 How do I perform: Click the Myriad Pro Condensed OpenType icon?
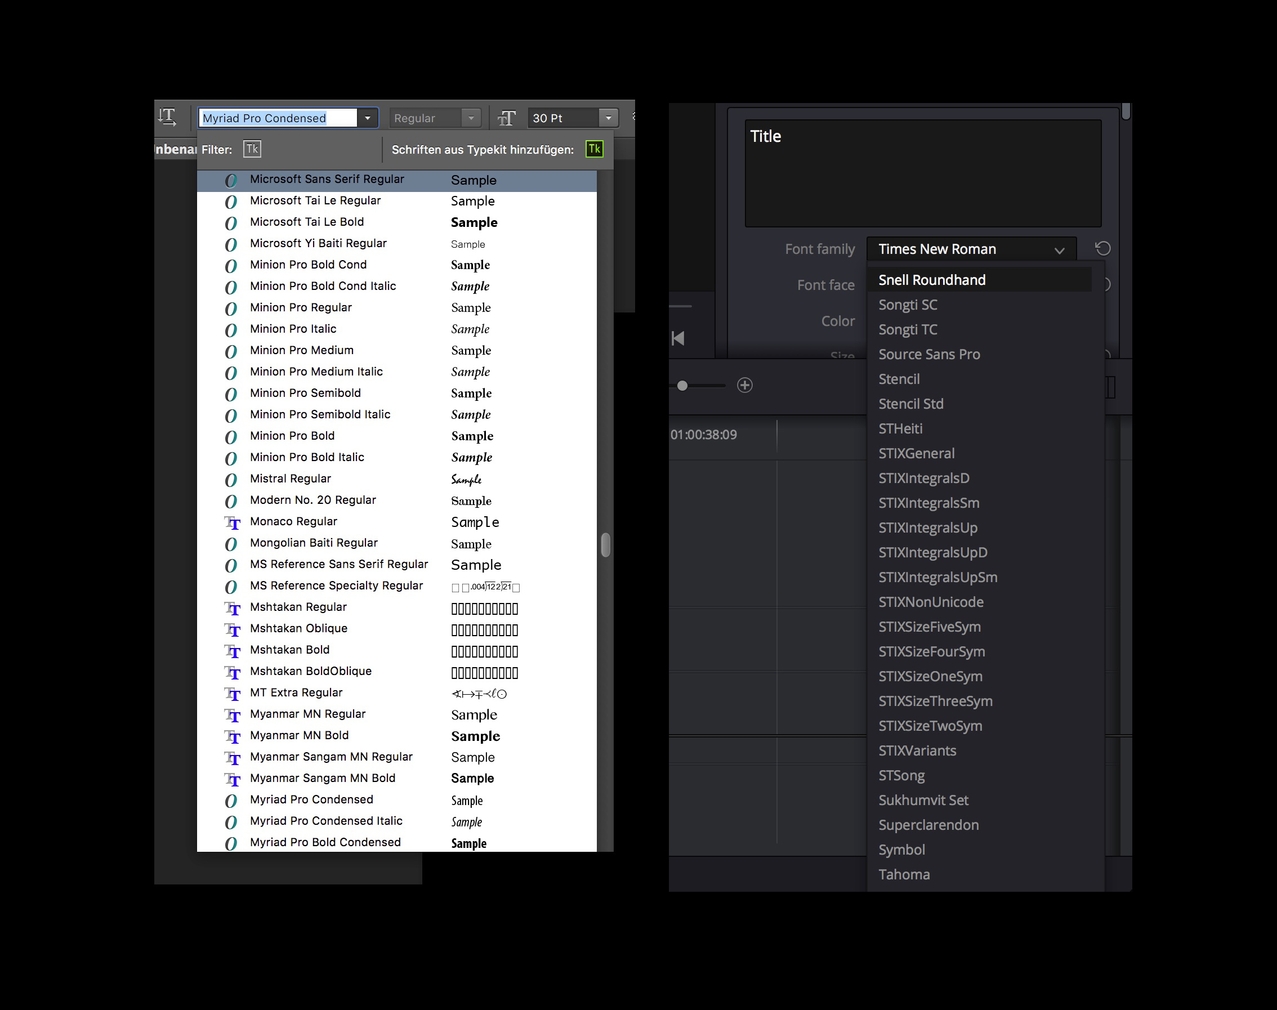tap(231, 801)
